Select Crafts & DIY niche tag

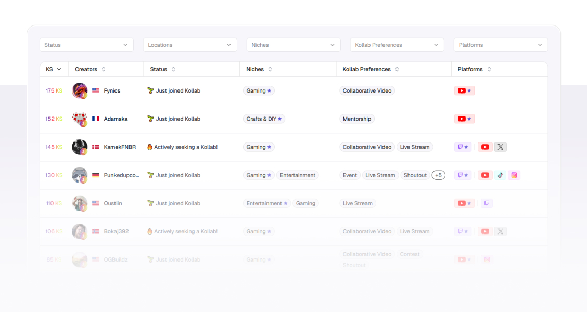(x=264, y=119)
